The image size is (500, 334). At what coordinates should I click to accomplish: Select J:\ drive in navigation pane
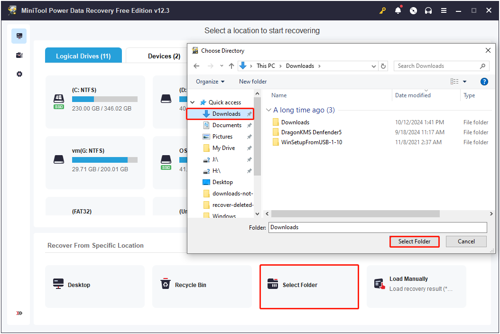(x=215, y=159)
